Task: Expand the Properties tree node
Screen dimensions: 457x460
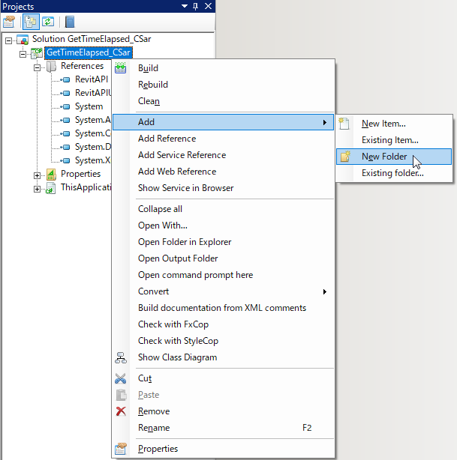Action: [37, 175]
